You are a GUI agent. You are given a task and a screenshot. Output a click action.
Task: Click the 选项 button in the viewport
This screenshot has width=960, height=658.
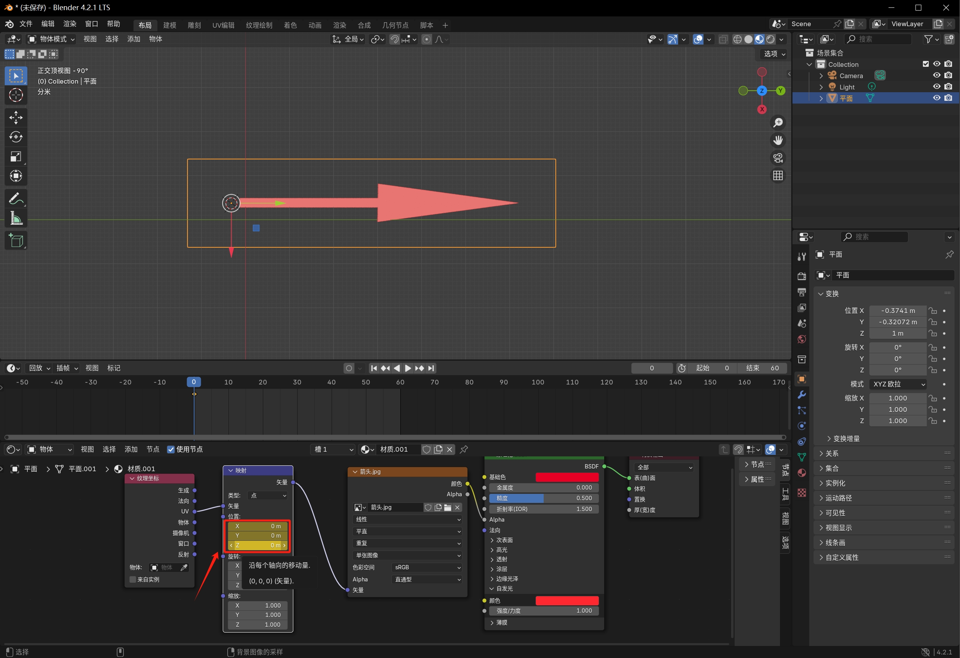pyautogui.click(x=774, y=54)
